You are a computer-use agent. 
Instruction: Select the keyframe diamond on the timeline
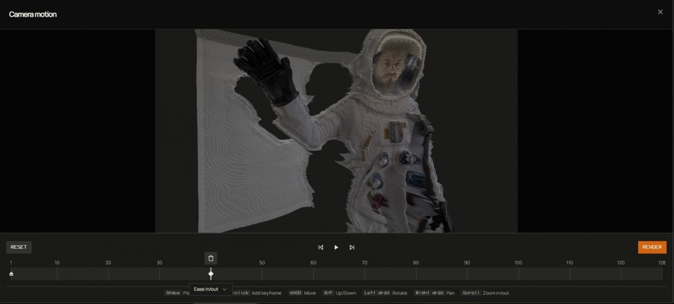(x=211, y=273)
